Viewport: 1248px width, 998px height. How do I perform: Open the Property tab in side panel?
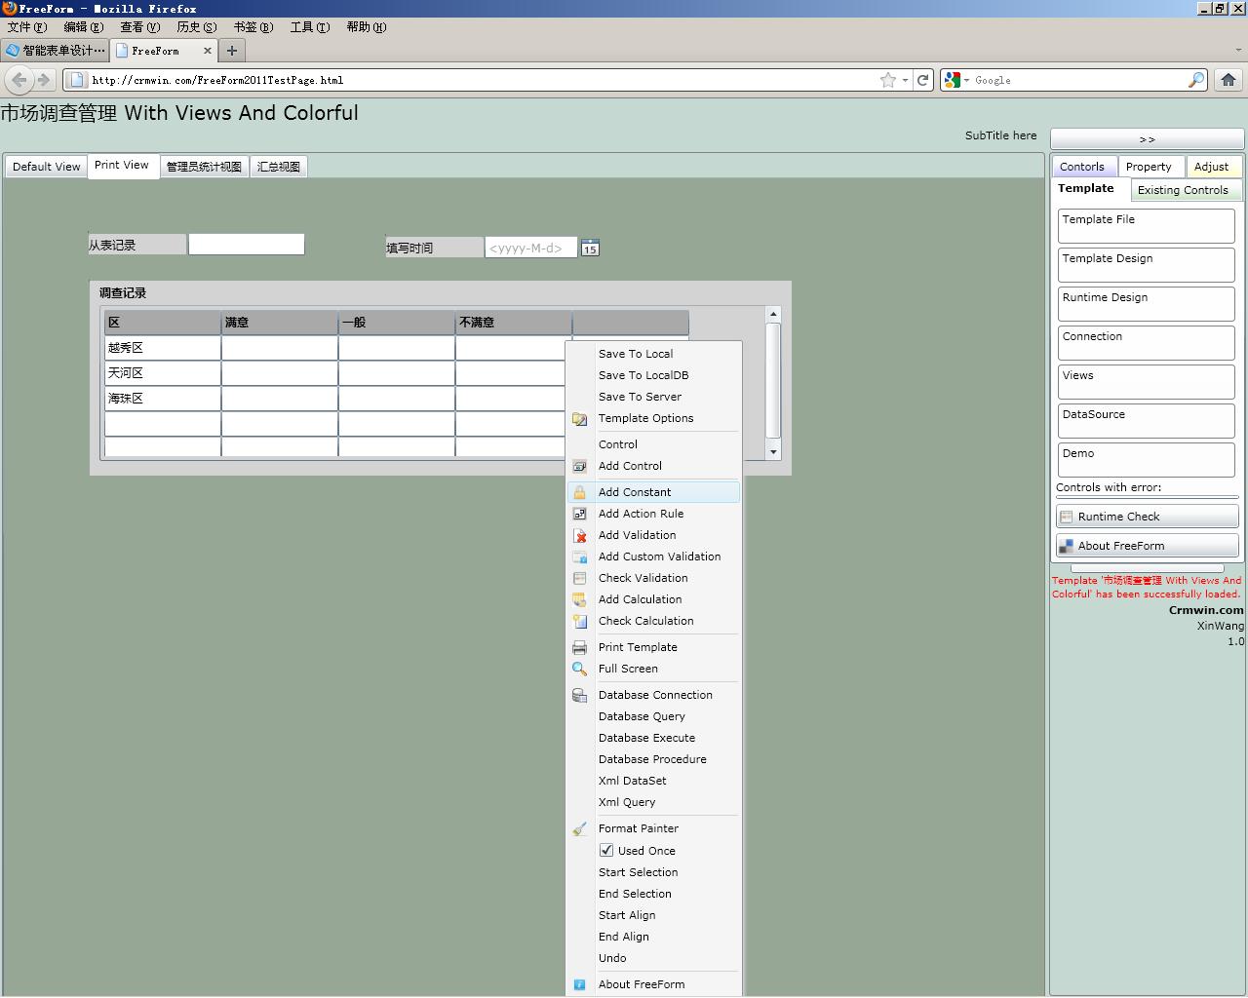1149,167
